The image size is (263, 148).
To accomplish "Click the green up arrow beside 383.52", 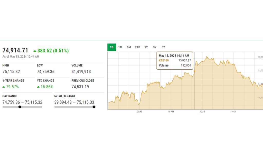I will [35, 51].
